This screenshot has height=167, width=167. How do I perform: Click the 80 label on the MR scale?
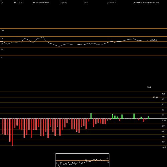[x=163, y=99]
